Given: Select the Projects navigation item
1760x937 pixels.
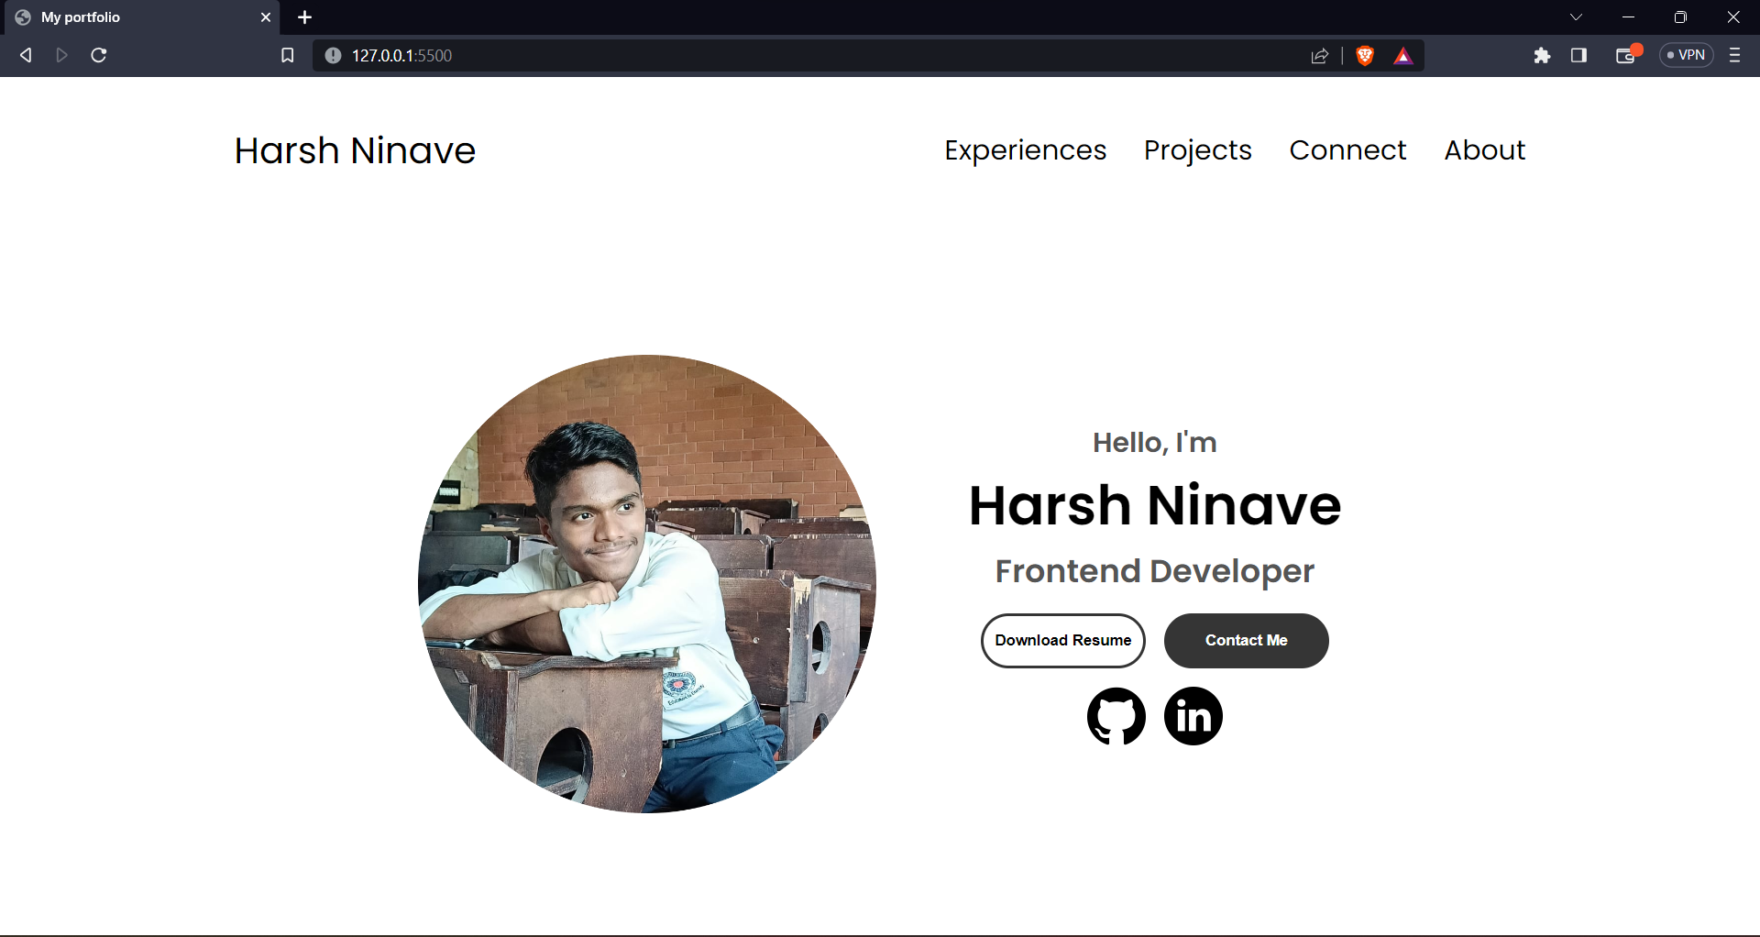Looking at the screenshot, I should click(1197, 149).
